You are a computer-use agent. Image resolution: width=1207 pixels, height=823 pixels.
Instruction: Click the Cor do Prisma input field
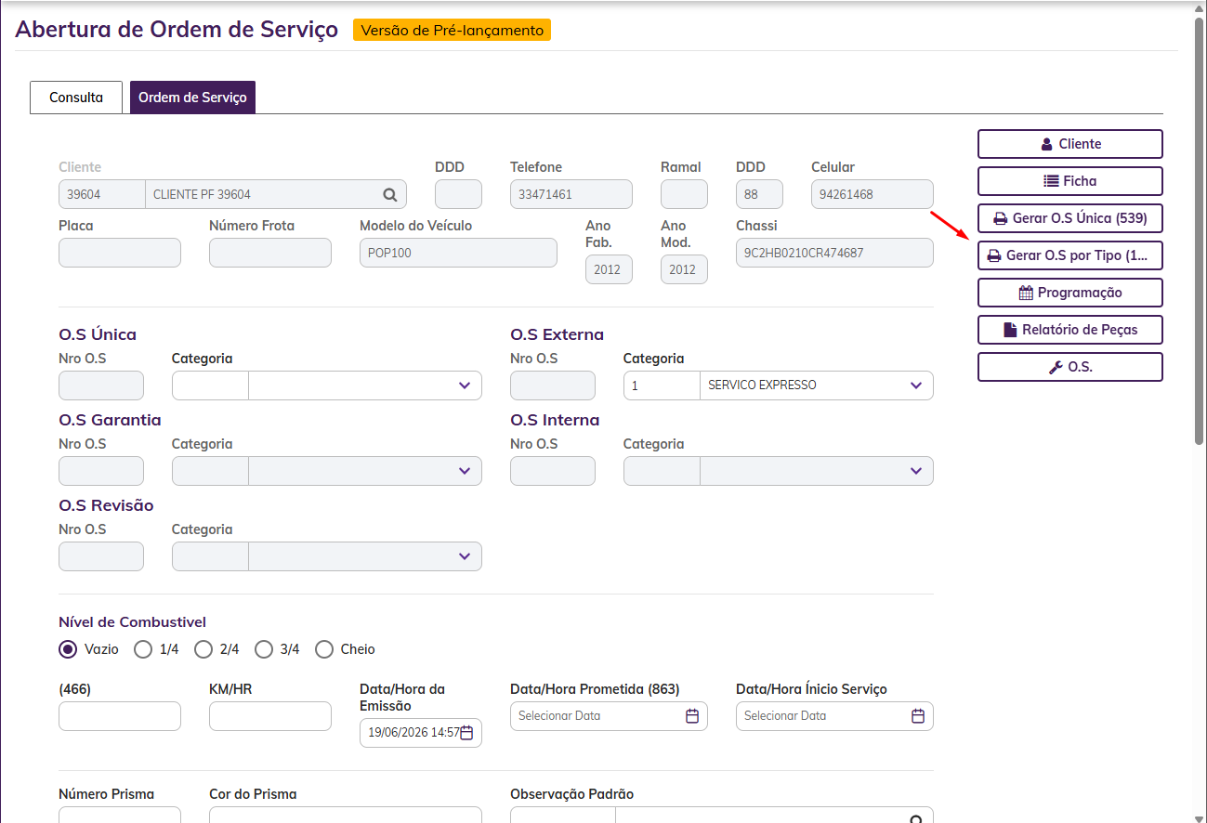(x=346, y=815)
